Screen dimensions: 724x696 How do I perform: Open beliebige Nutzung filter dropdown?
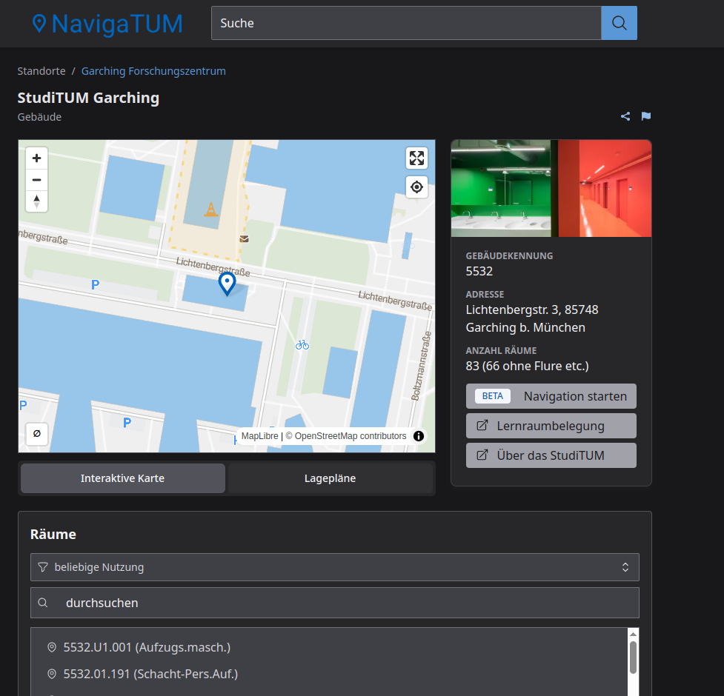(x=335, y=567)
